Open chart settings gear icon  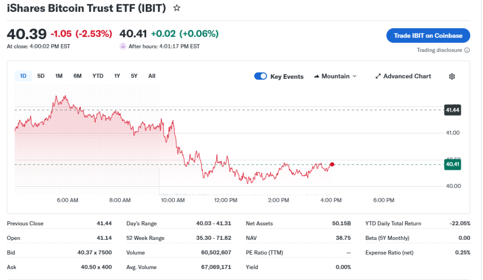coord(452,76)
